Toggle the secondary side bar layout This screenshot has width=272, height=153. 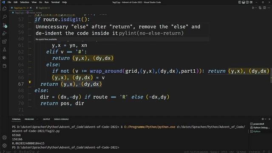[247, 2]
